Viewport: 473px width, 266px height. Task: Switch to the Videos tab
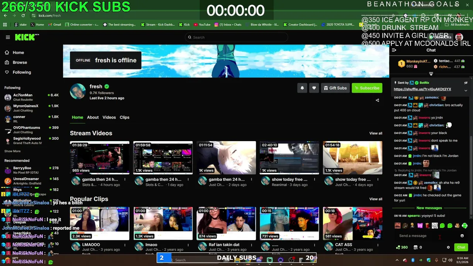coord(109,117)
